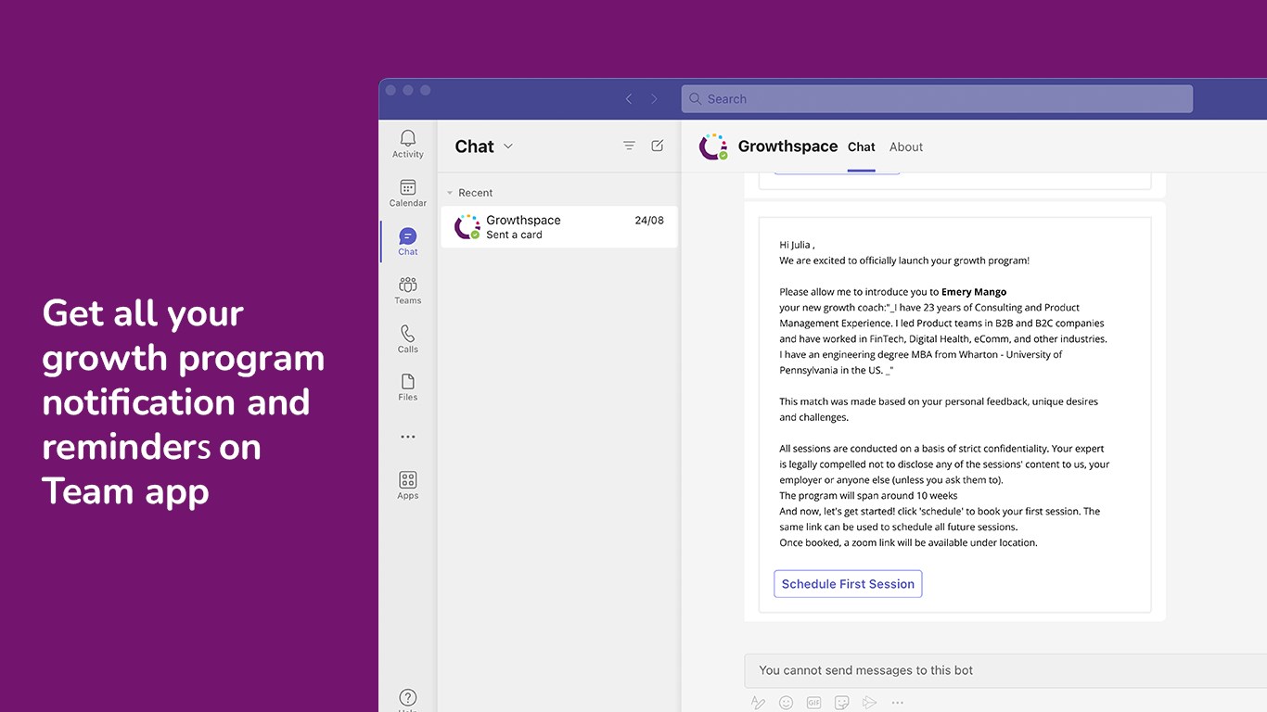Click the 'Hi Julia ,' greeting text
Screen dimensions: 1267x712
tap(797, 245)
